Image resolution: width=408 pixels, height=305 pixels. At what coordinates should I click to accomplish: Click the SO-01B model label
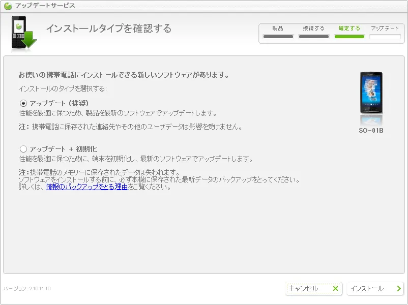(371, 131)
